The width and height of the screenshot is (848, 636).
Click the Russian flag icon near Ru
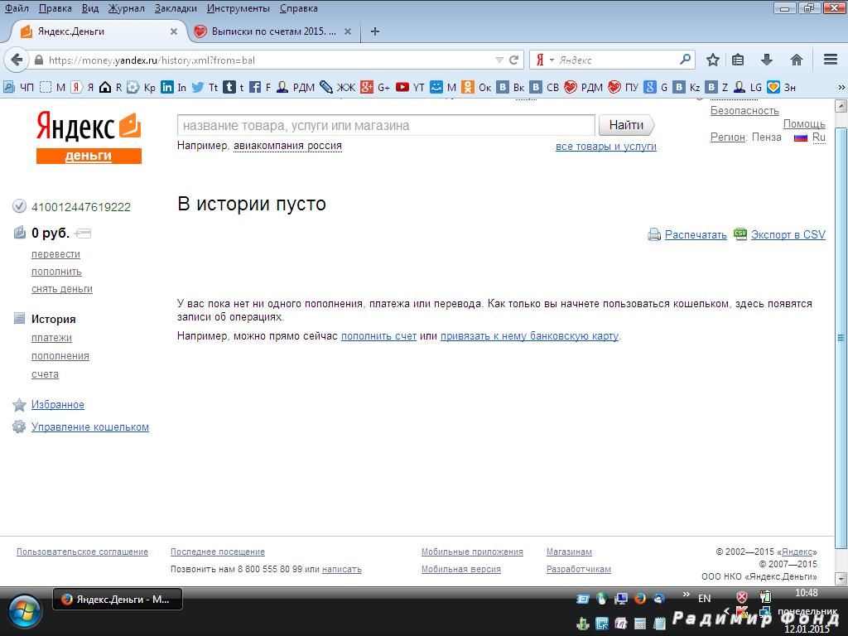pyautogui.click(x=801, y=137)
